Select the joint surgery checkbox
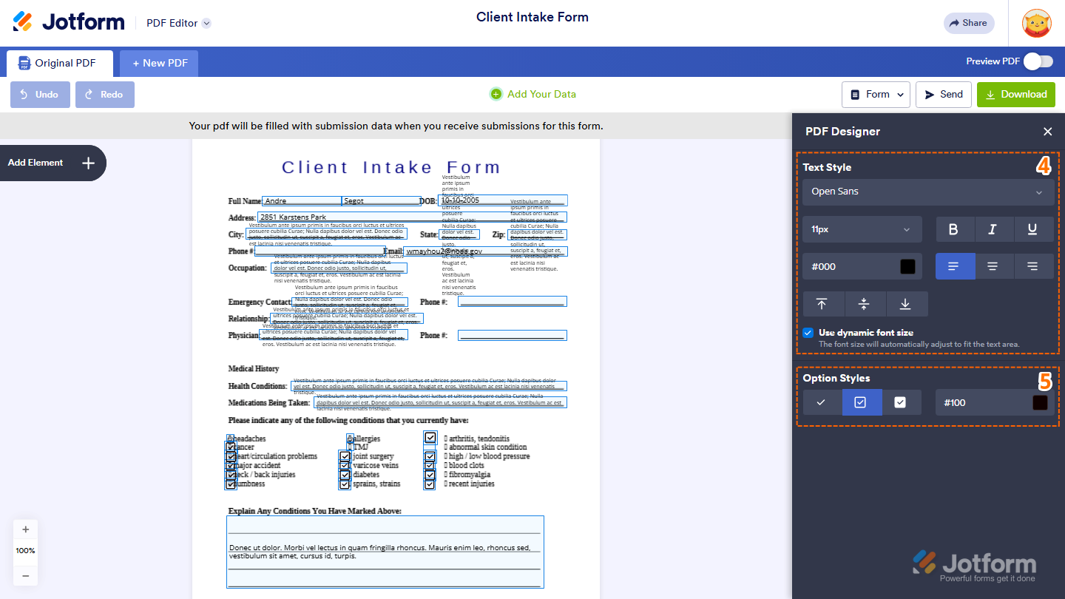This screenshot has height=599, width=1065. (345, 456)
